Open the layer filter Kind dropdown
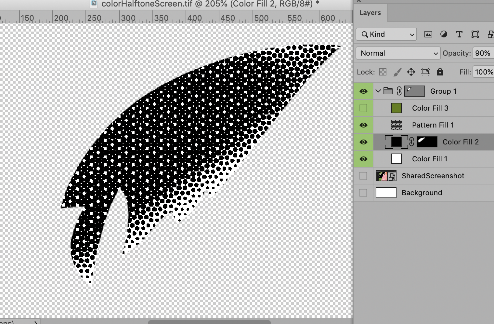Viewport: 494px width, 324px height. click(x=386, y=34)
